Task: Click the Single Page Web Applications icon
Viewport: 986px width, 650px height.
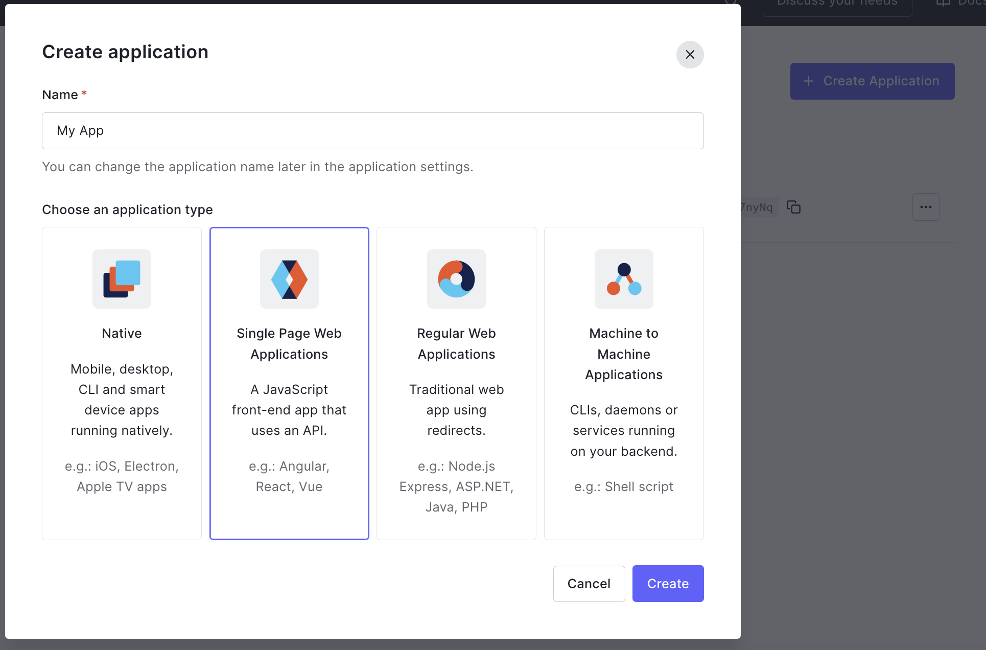Action: pos(289,279)
